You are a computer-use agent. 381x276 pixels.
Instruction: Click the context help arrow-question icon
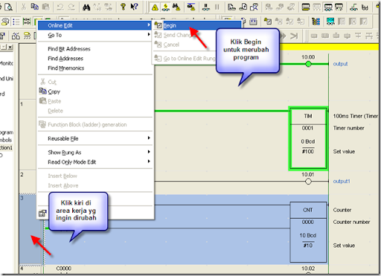[x=134, y=7]
